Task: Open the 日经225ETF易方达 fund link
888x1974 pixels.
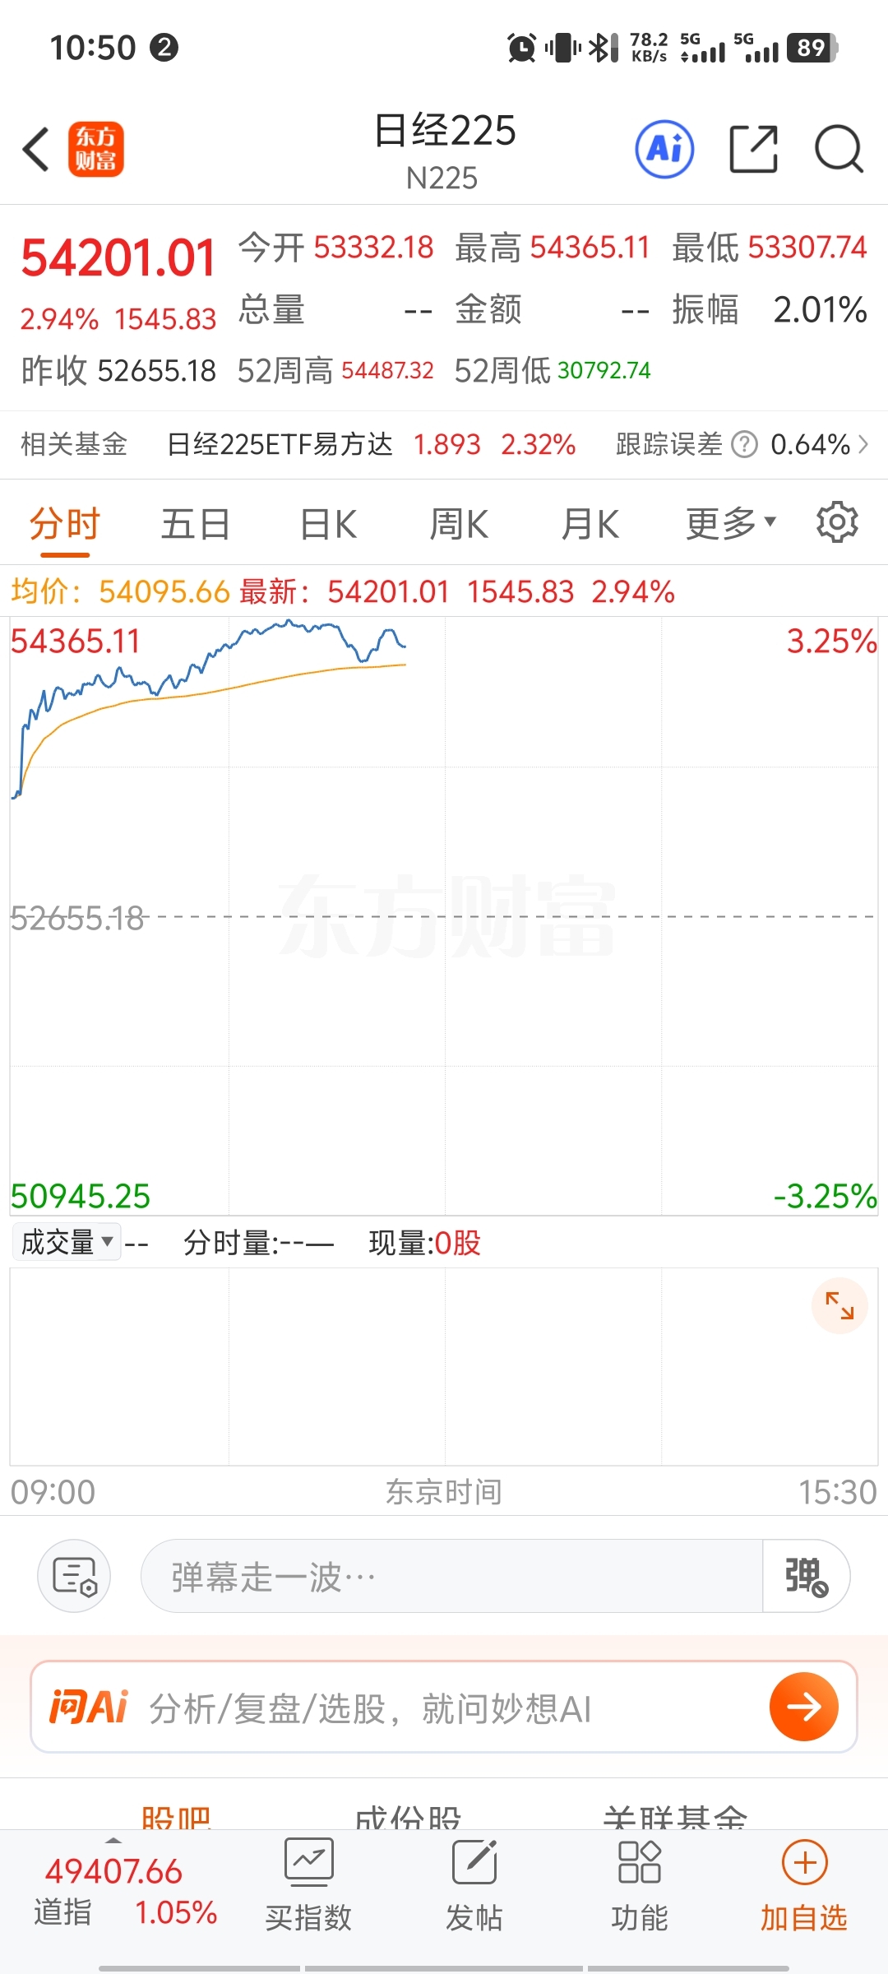Action: point(280,445)
